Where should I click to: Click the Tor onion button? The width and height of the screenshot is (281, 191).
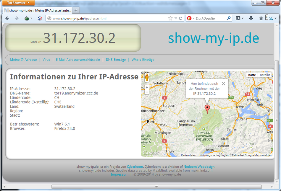pyautogui.click(x=27, y=18)
